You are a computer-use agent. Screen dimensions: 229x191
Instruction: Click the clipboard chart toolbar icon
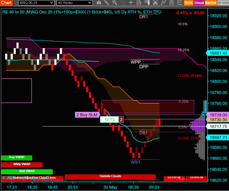[171, 3]
